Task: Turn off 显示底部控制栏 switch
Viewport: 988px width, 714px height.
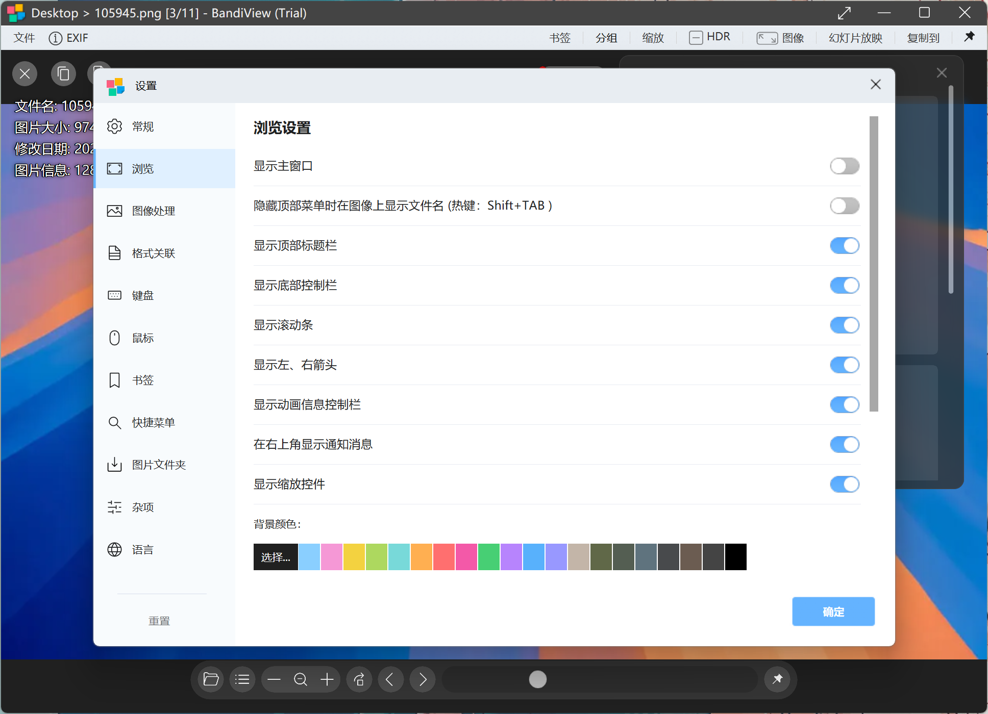Action: (x=845, y=286)
